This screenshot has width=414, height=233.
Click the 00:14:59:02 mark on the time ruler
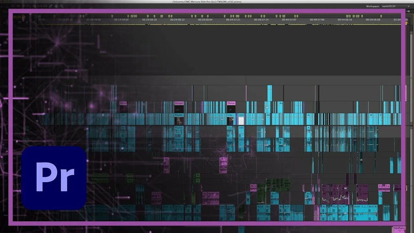(x=121, y=19)
